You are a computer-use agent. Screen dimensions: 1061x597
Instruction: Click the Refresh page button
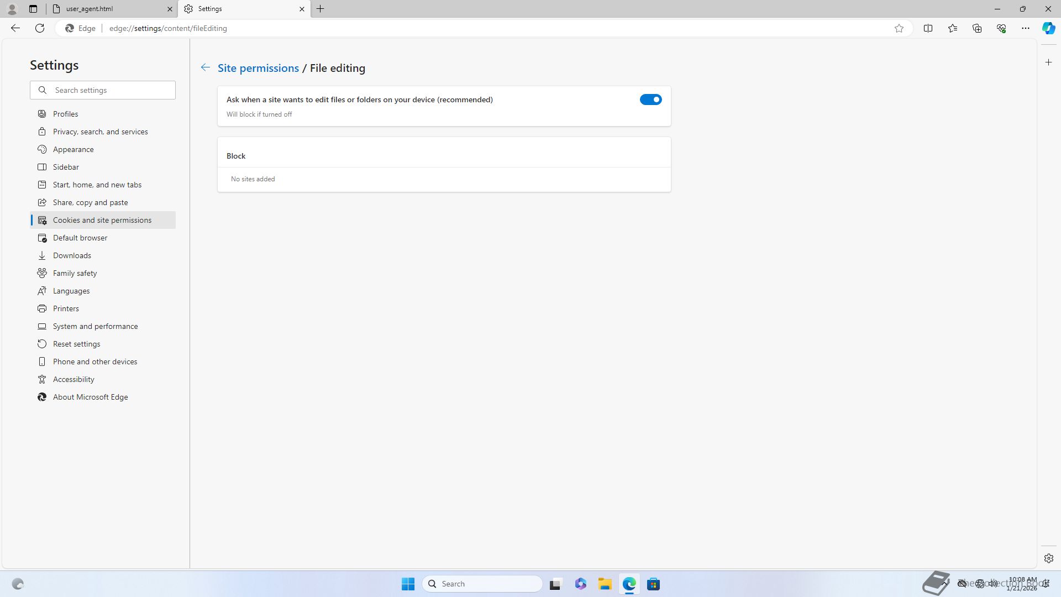(40, 28)
